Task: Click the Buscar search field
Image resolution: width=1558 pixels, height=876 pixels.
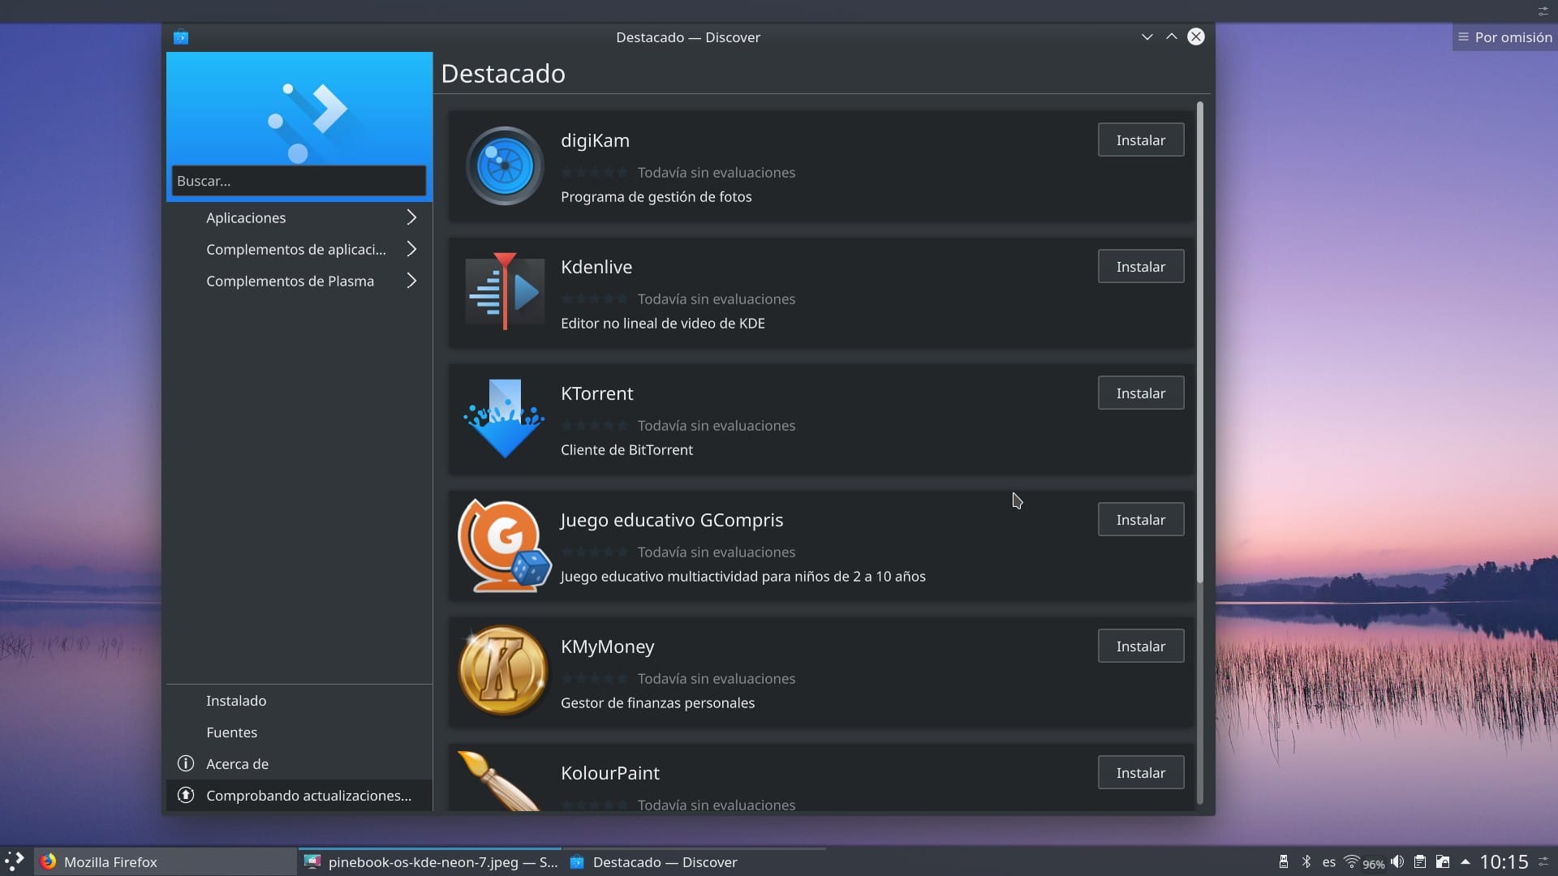Action: point(299,181)
